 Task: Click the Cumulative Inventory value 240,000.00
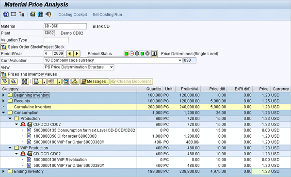pos(190,107)
